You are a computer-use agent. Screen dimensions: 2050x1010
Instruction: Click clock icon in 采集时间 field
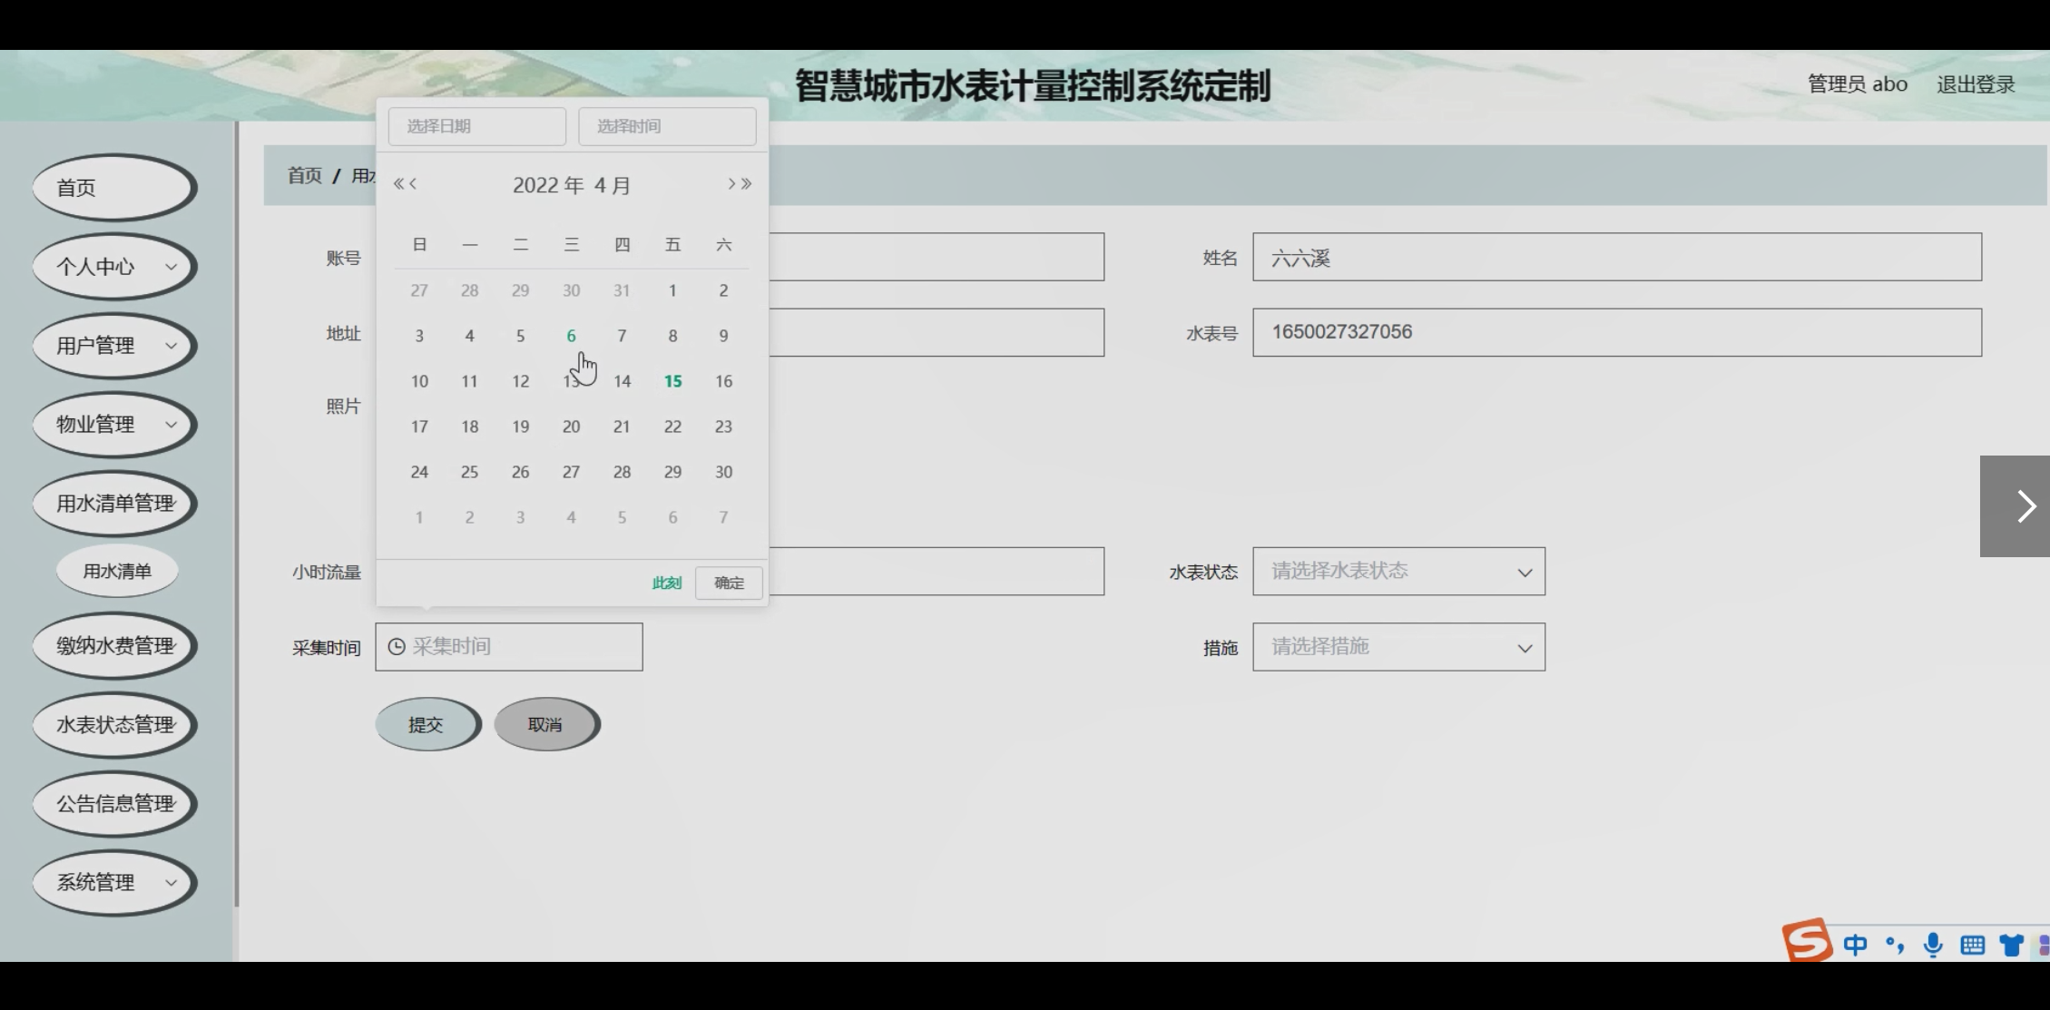[x=397, y=647]
